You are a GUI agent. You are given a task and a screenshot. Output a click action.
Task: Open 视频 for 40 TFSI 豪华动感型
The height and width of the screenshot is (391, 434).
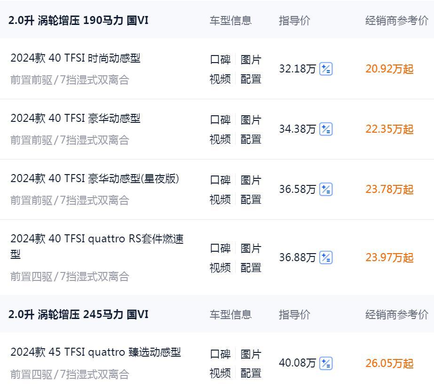[x=220, y=139]
